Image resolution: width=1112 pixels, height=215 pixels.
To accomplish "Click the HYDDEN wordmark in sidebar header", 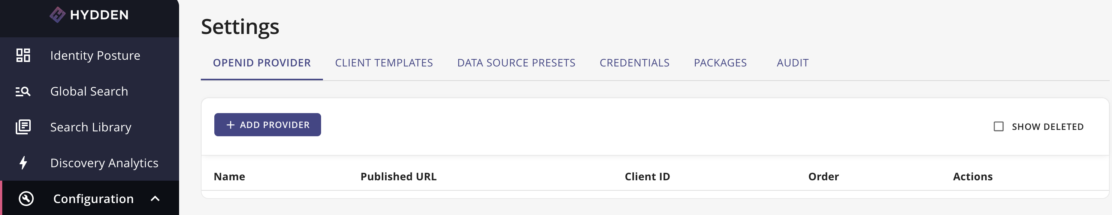I will (x=99, y=14).
